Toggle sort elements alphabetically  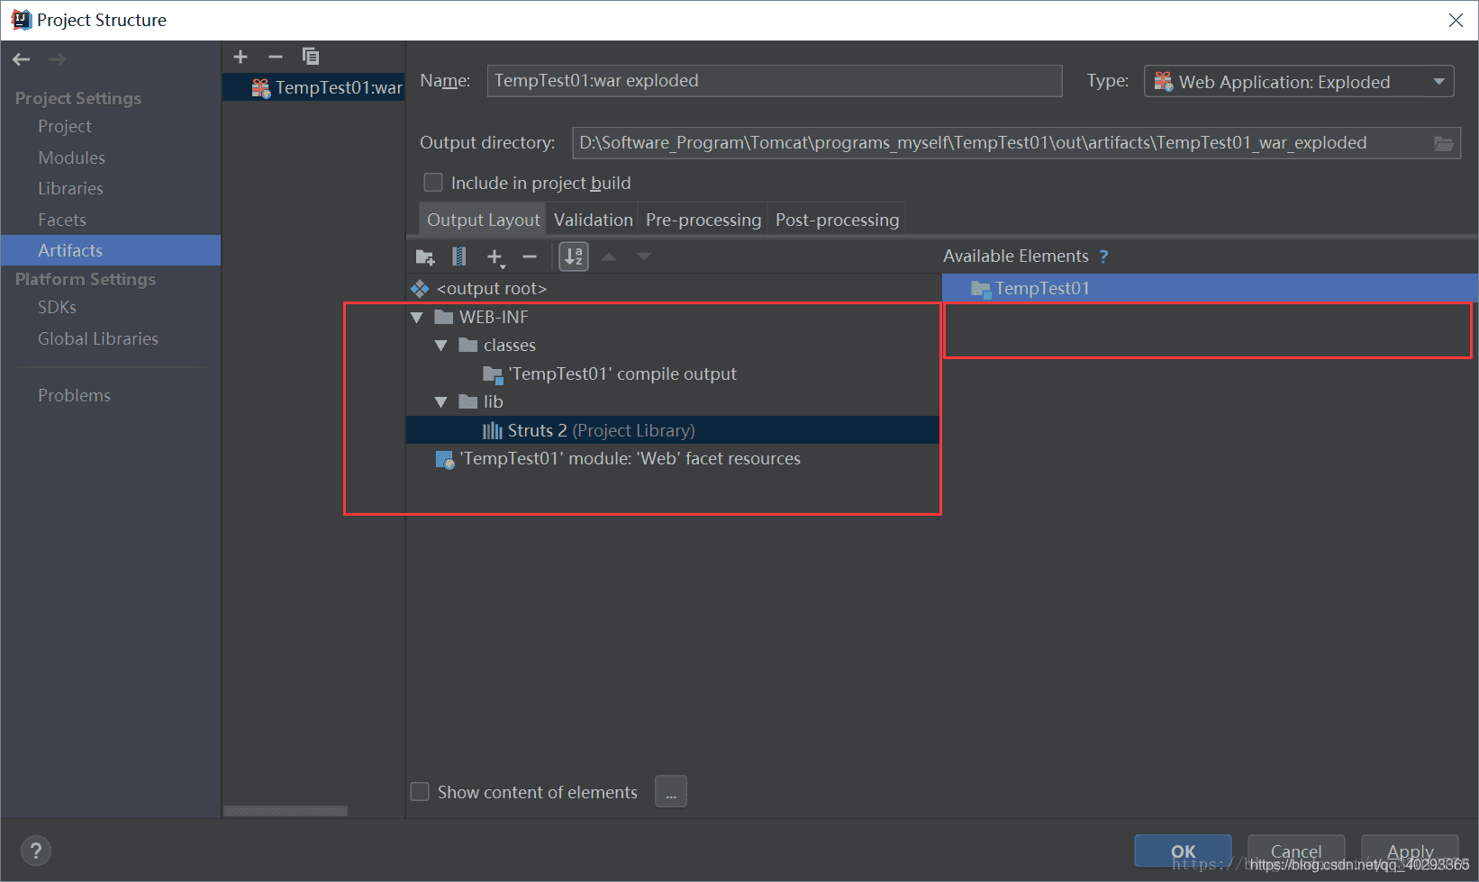574,256
